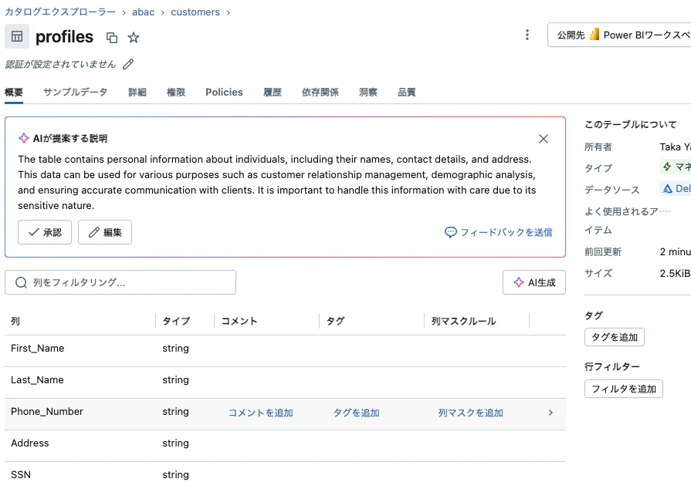Open the 権限 tab
This screenshot has height=492, width=691.
pyautogui.click(x=176, y=92)
